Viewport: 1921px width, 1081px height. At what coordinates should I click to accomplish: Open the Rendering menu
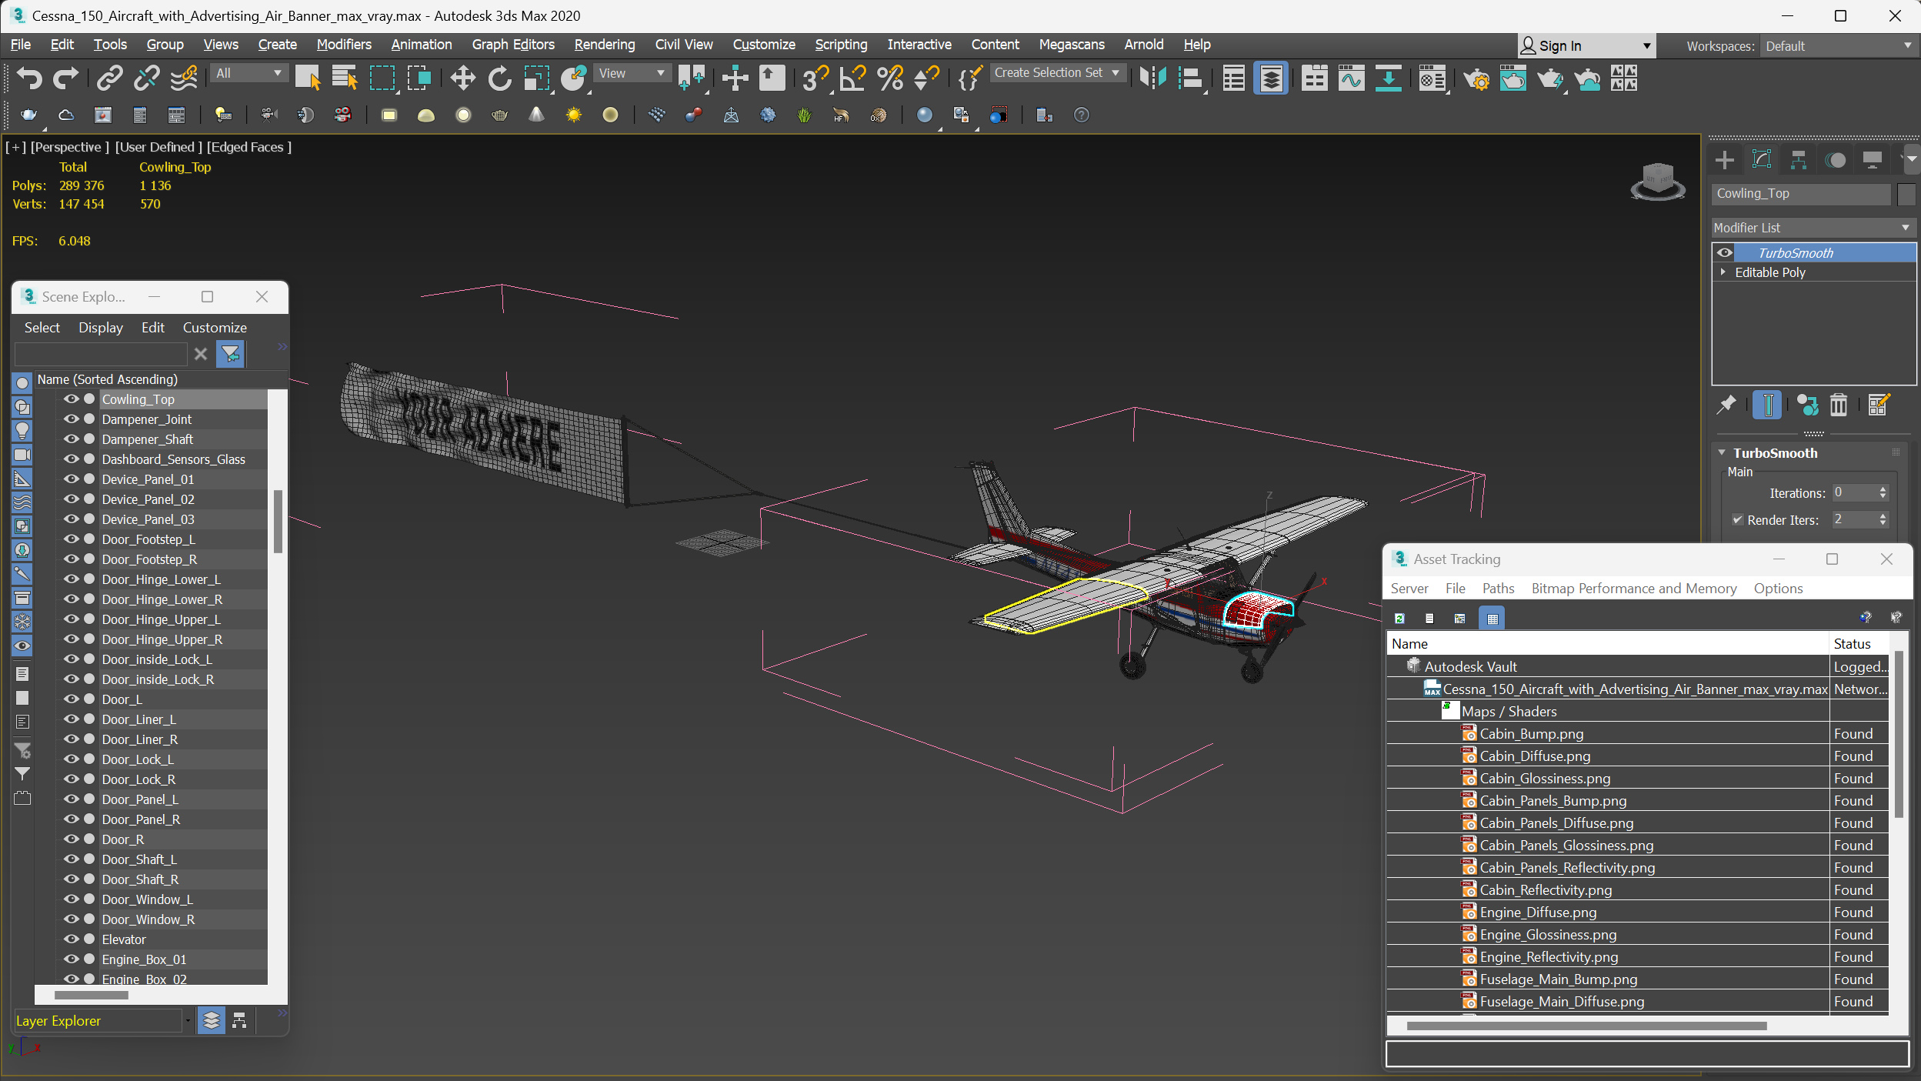tap(605, 45)
